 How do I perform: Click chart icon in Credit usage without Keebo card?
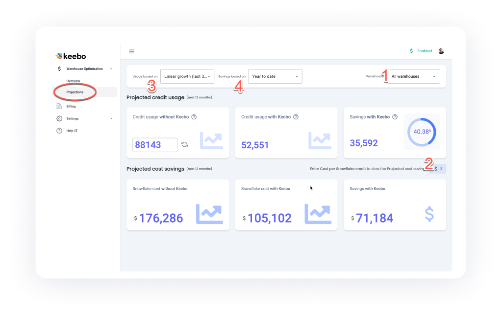coord(211,140)
